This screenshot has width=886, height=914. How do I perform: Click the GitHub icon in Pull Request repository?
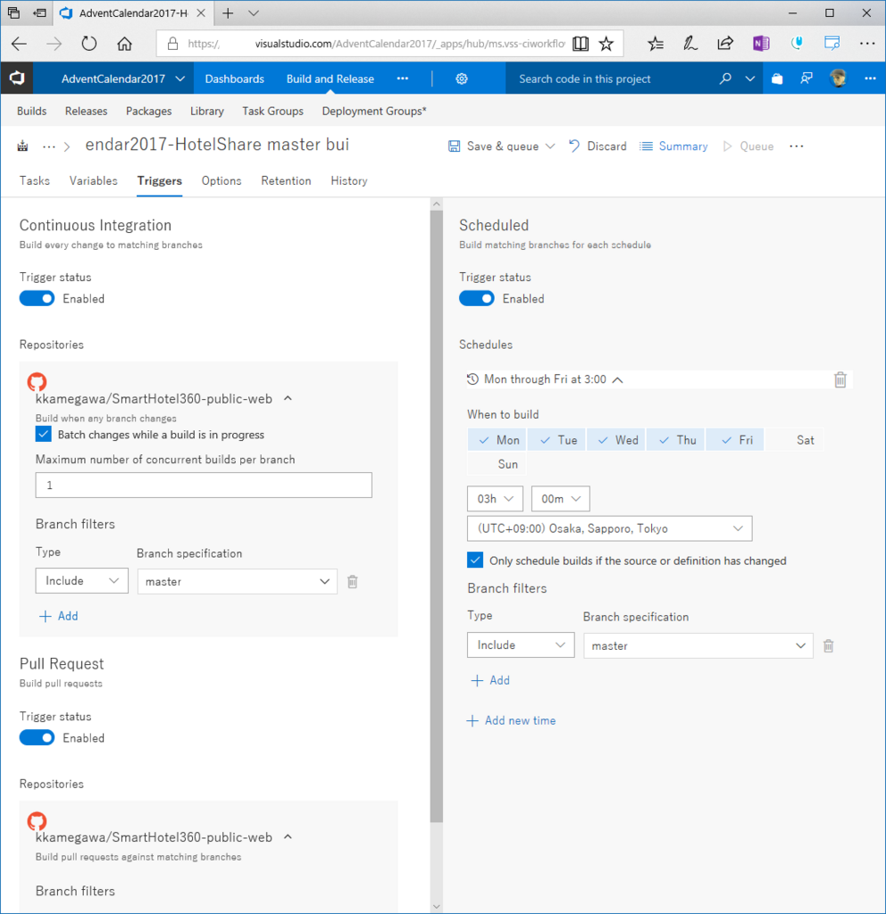tap(37, 821)
